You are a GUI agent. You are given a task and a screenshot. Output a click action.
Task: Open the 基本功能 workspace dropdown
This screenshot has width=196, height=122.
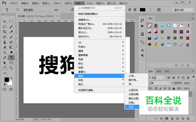coord(183,10)
